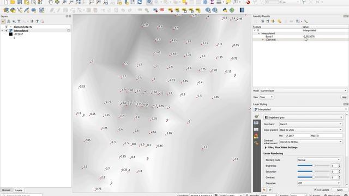Click the blue book help icon
349x196 pixels.
tap(242, 10)
